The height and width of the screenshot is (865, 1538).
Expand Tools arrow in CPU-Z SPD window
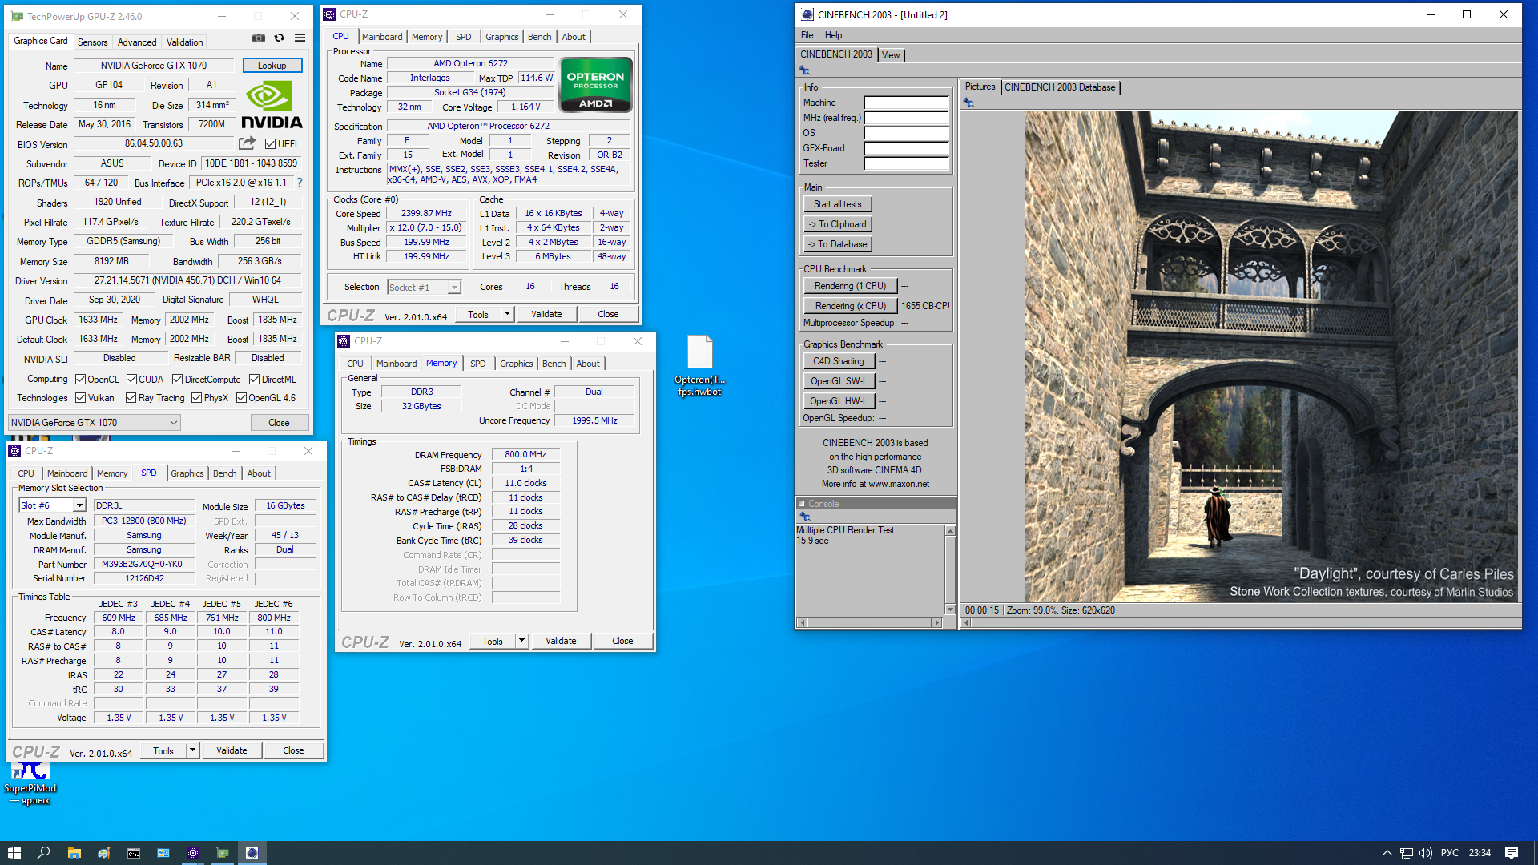tap(192, 750)
